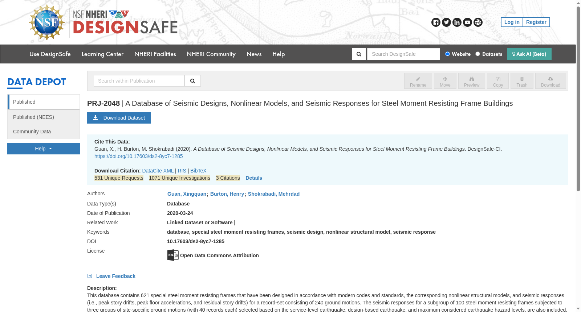This screenshot has width=581, height=312.
Task: Click the 1071 Unique Investigations metric
Action: (x=179, y=178)
